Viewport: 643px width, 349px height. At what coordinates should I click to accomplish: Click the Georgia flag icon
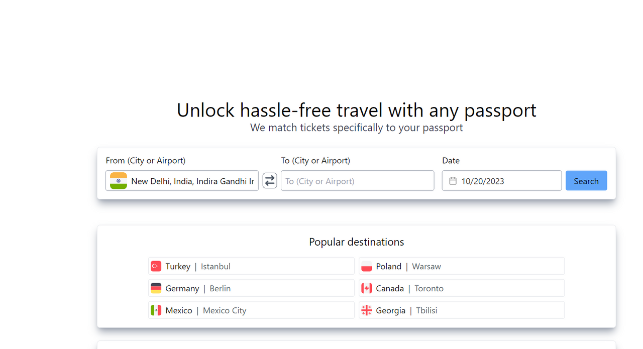click(x=367, y=310)
